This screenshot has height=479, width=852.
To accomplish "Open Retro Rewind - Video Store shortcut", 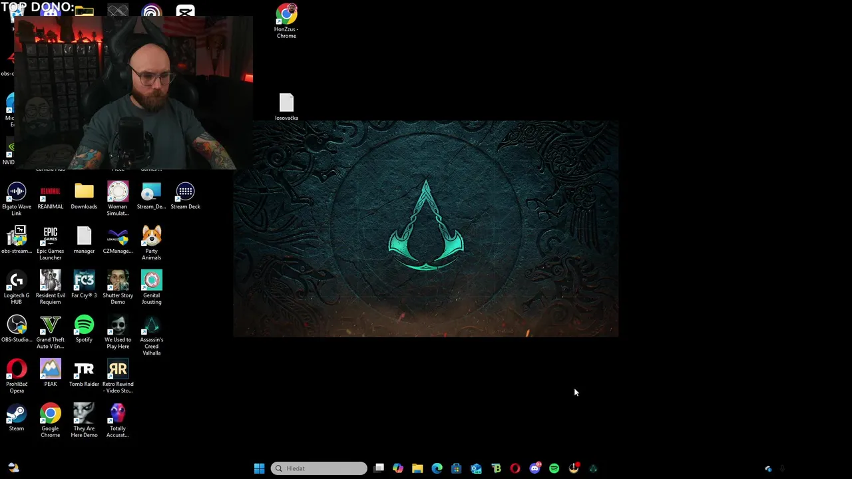I will [x=118, y=377].
